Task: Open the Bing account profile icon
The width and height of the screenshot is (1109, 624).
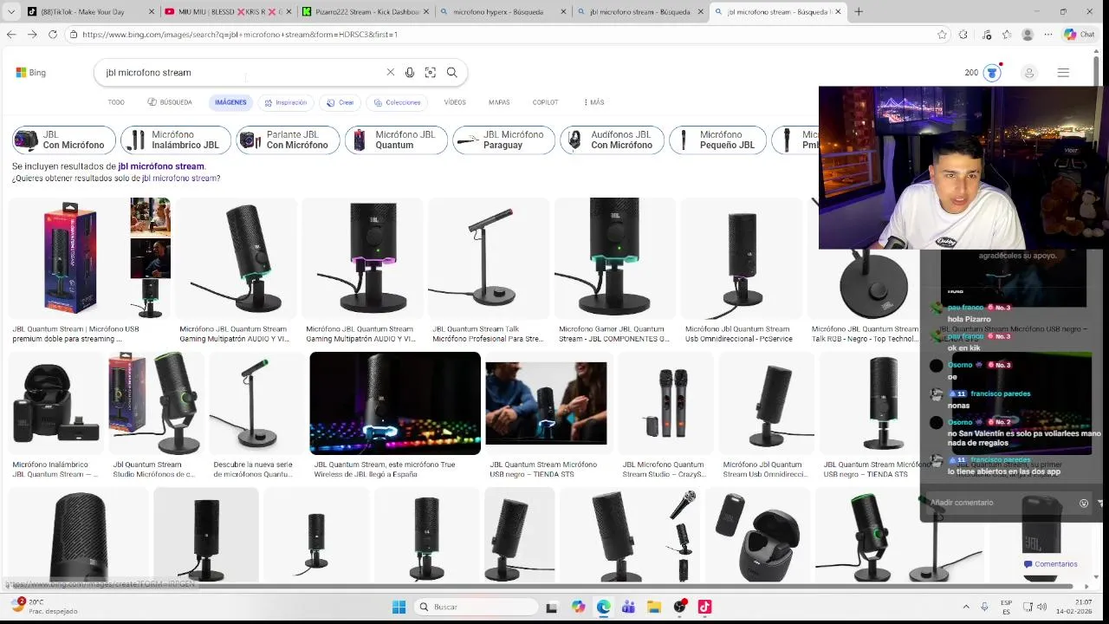Action: click(x=1029, y=73)
